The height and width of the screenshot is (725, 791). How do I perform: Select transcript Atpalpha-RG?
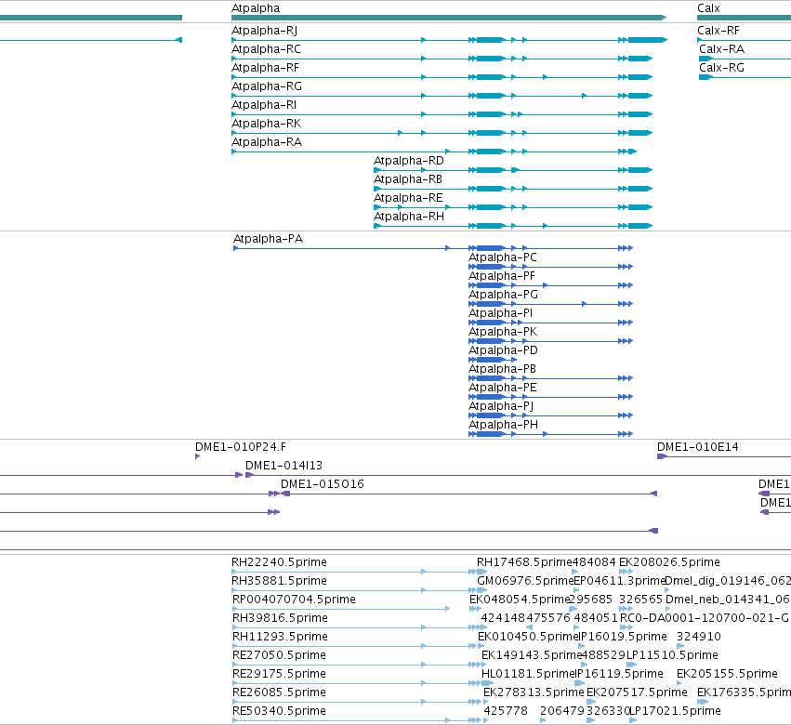[x=267, y=86]
